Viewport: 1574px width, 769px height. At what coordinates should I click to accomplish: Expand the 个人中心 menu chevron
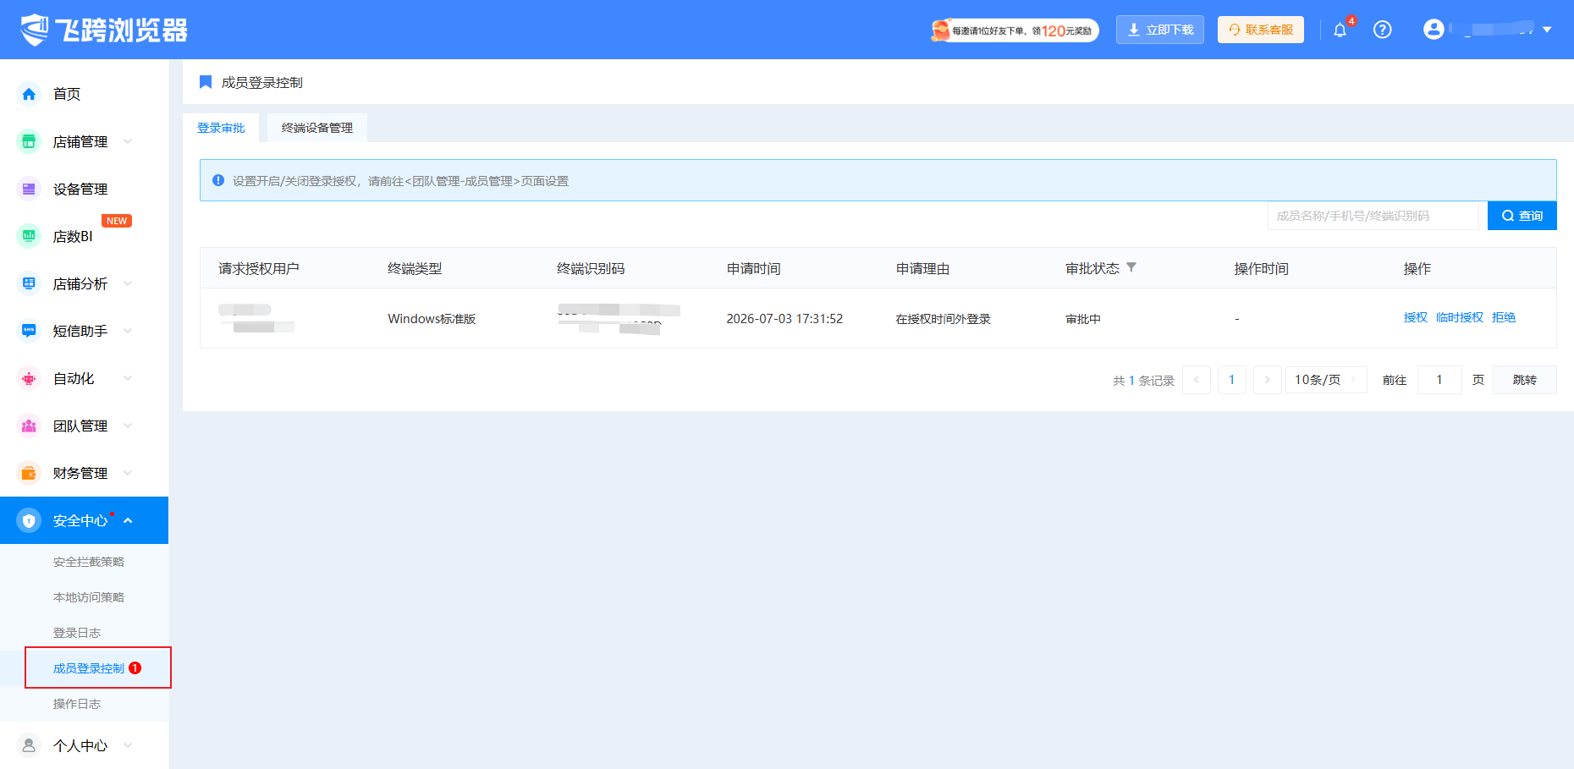128,745
